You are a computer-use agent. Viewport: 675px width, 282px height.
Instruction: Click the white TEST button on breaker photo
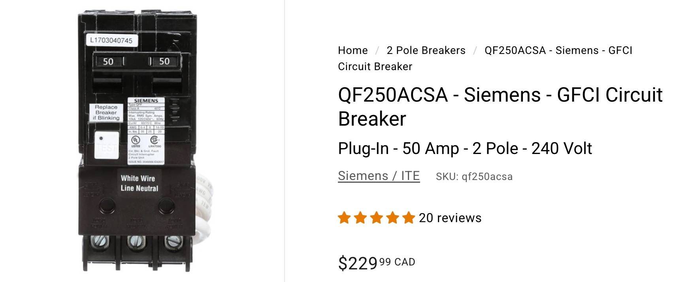pos(107,145)
